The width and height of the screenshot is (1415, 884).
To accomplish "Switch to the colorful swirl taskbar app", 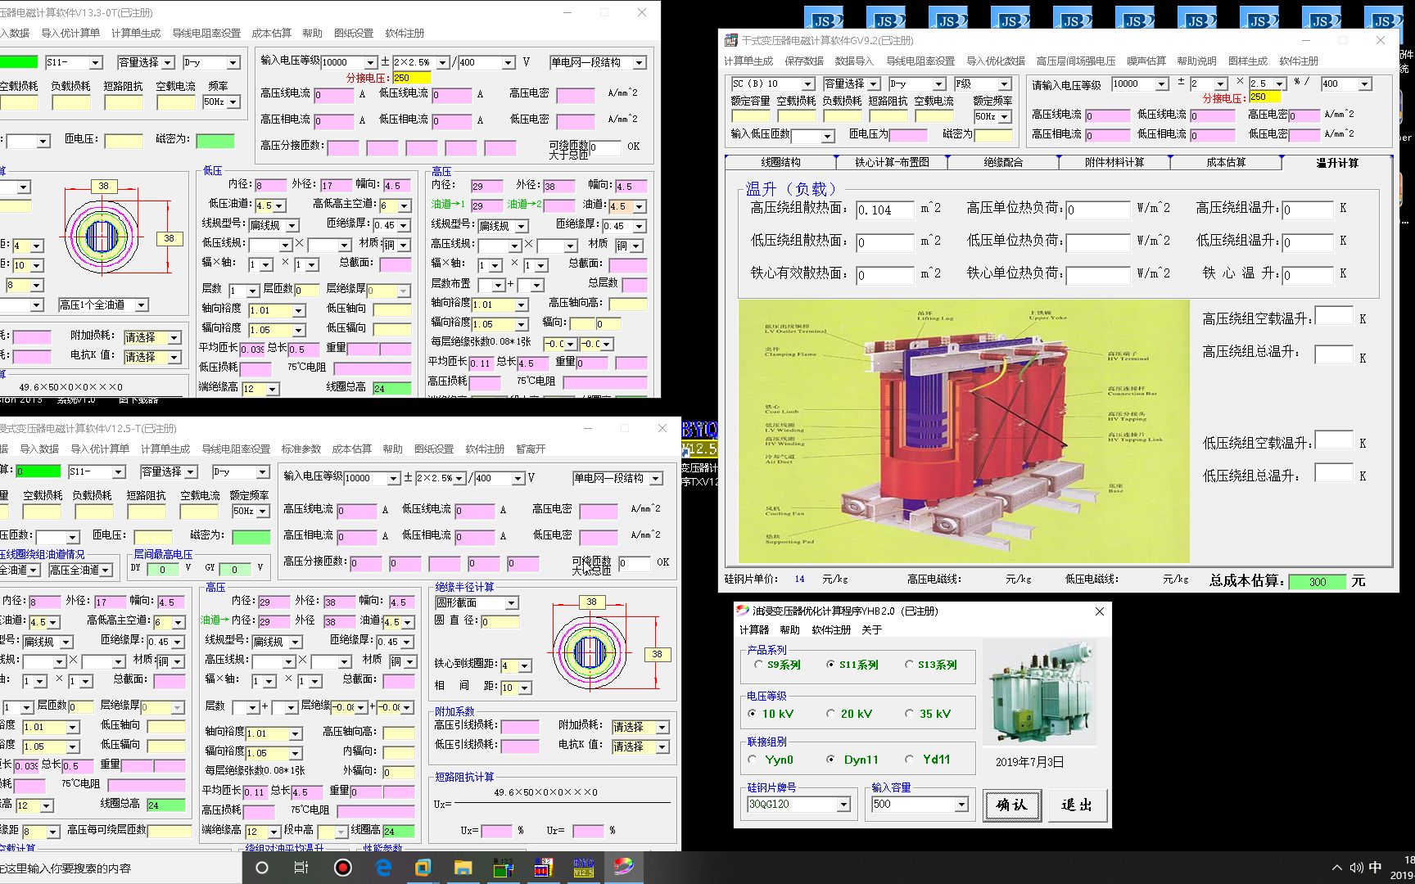I will pyautogui.click(x=623, y=868).
